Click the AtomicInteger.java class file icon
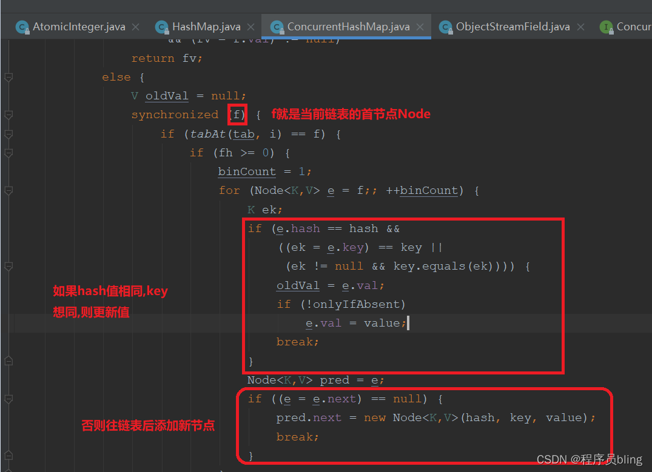Viewport: 652px width, 472px height. tap(22, 27)
